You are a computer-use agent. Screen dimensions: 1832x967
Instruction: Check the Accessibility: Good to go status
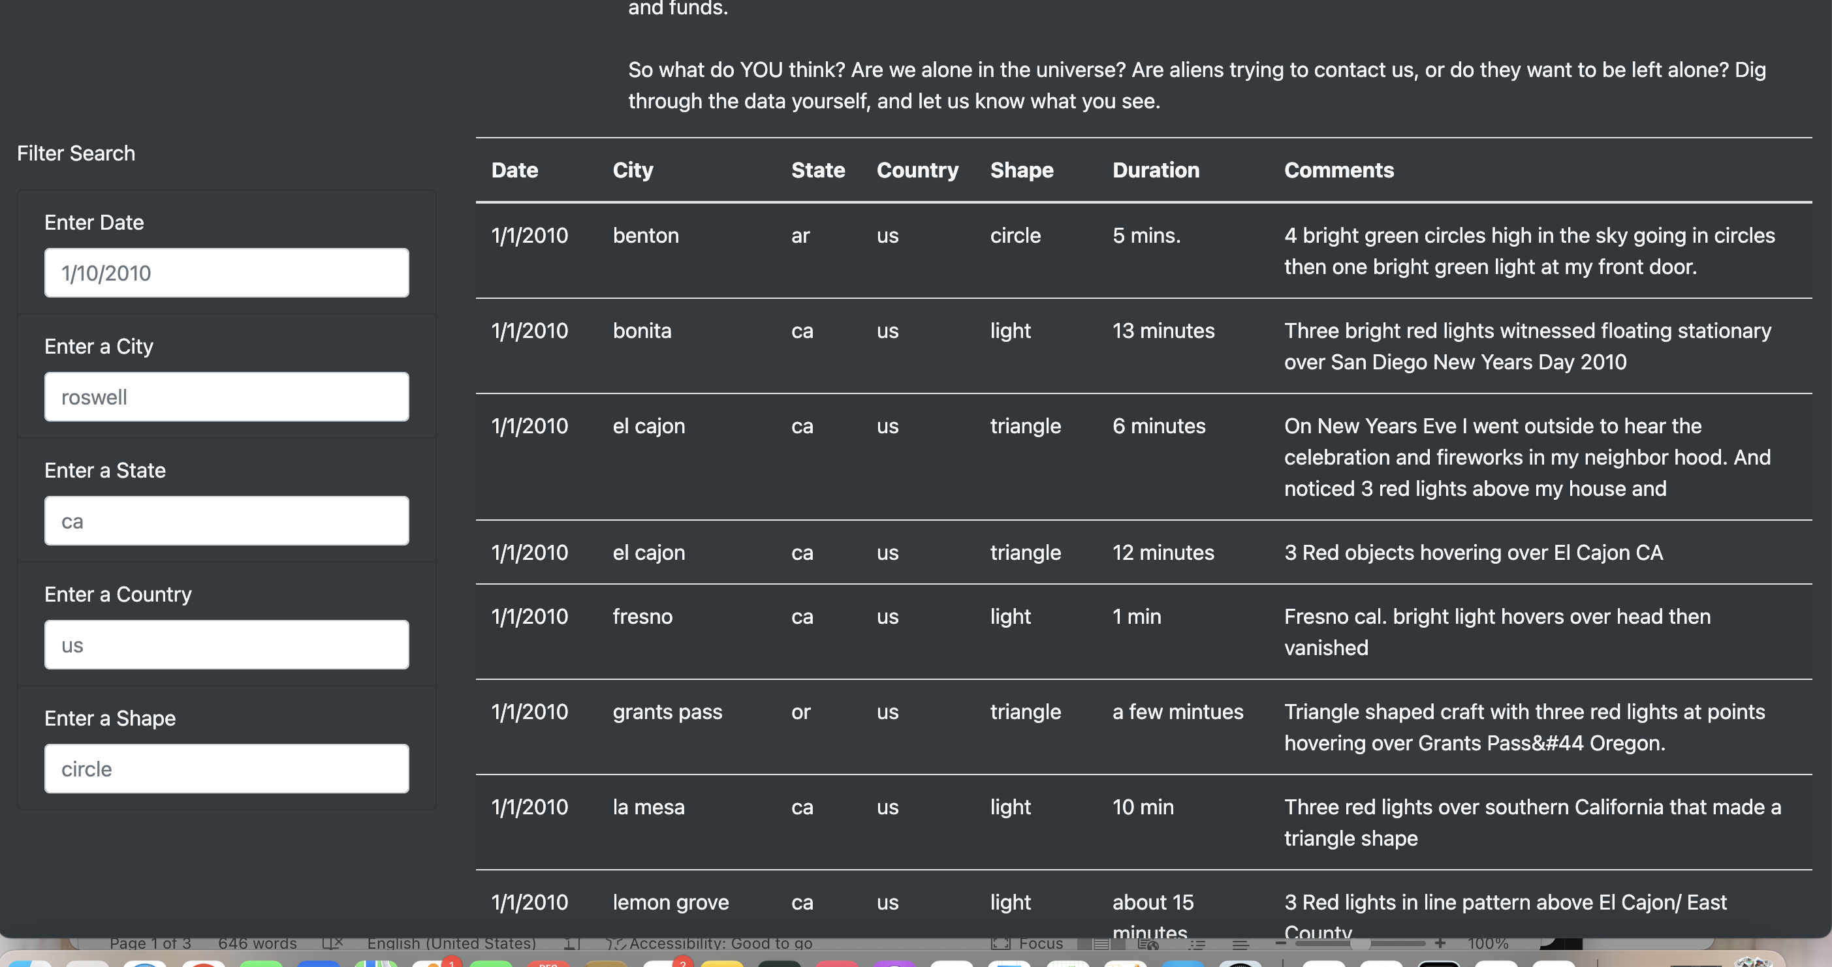(x=719, y=943)
